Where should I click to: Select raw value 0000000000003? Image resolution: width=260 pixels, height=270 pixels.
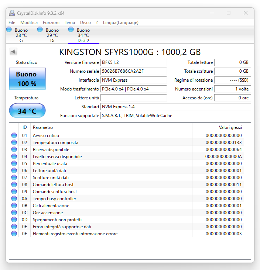click(x=223, y=234)
